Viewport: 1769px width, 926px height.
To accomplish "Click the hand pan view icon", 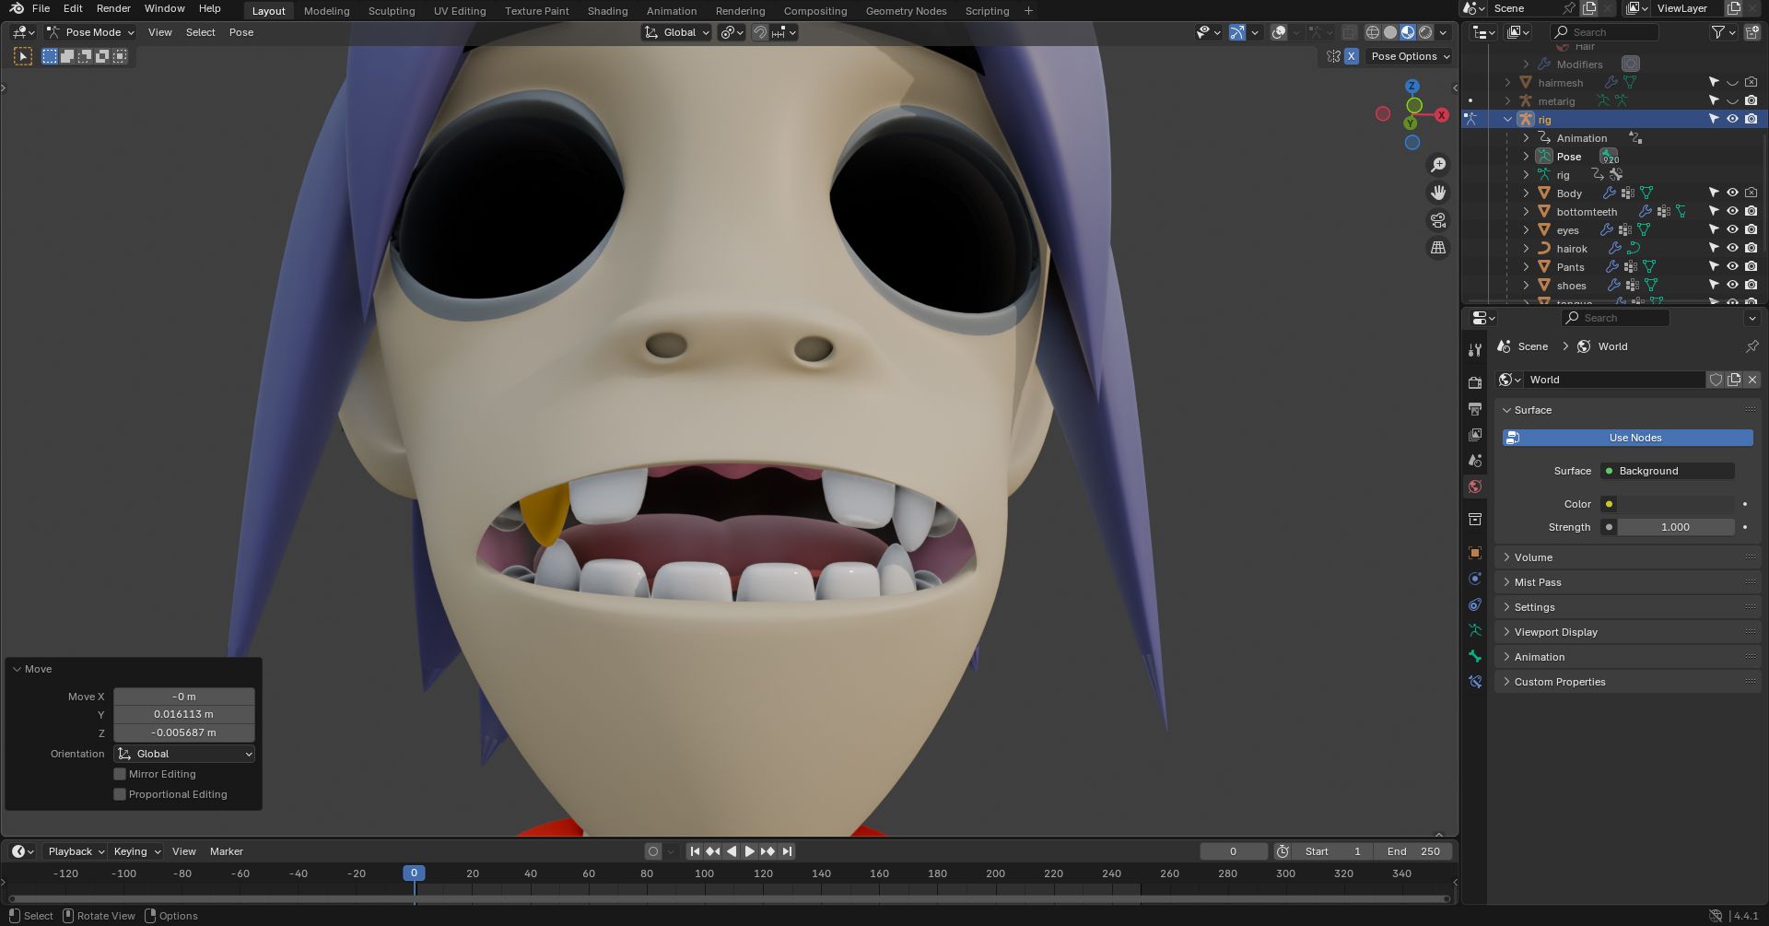I will coord(1437,193).
